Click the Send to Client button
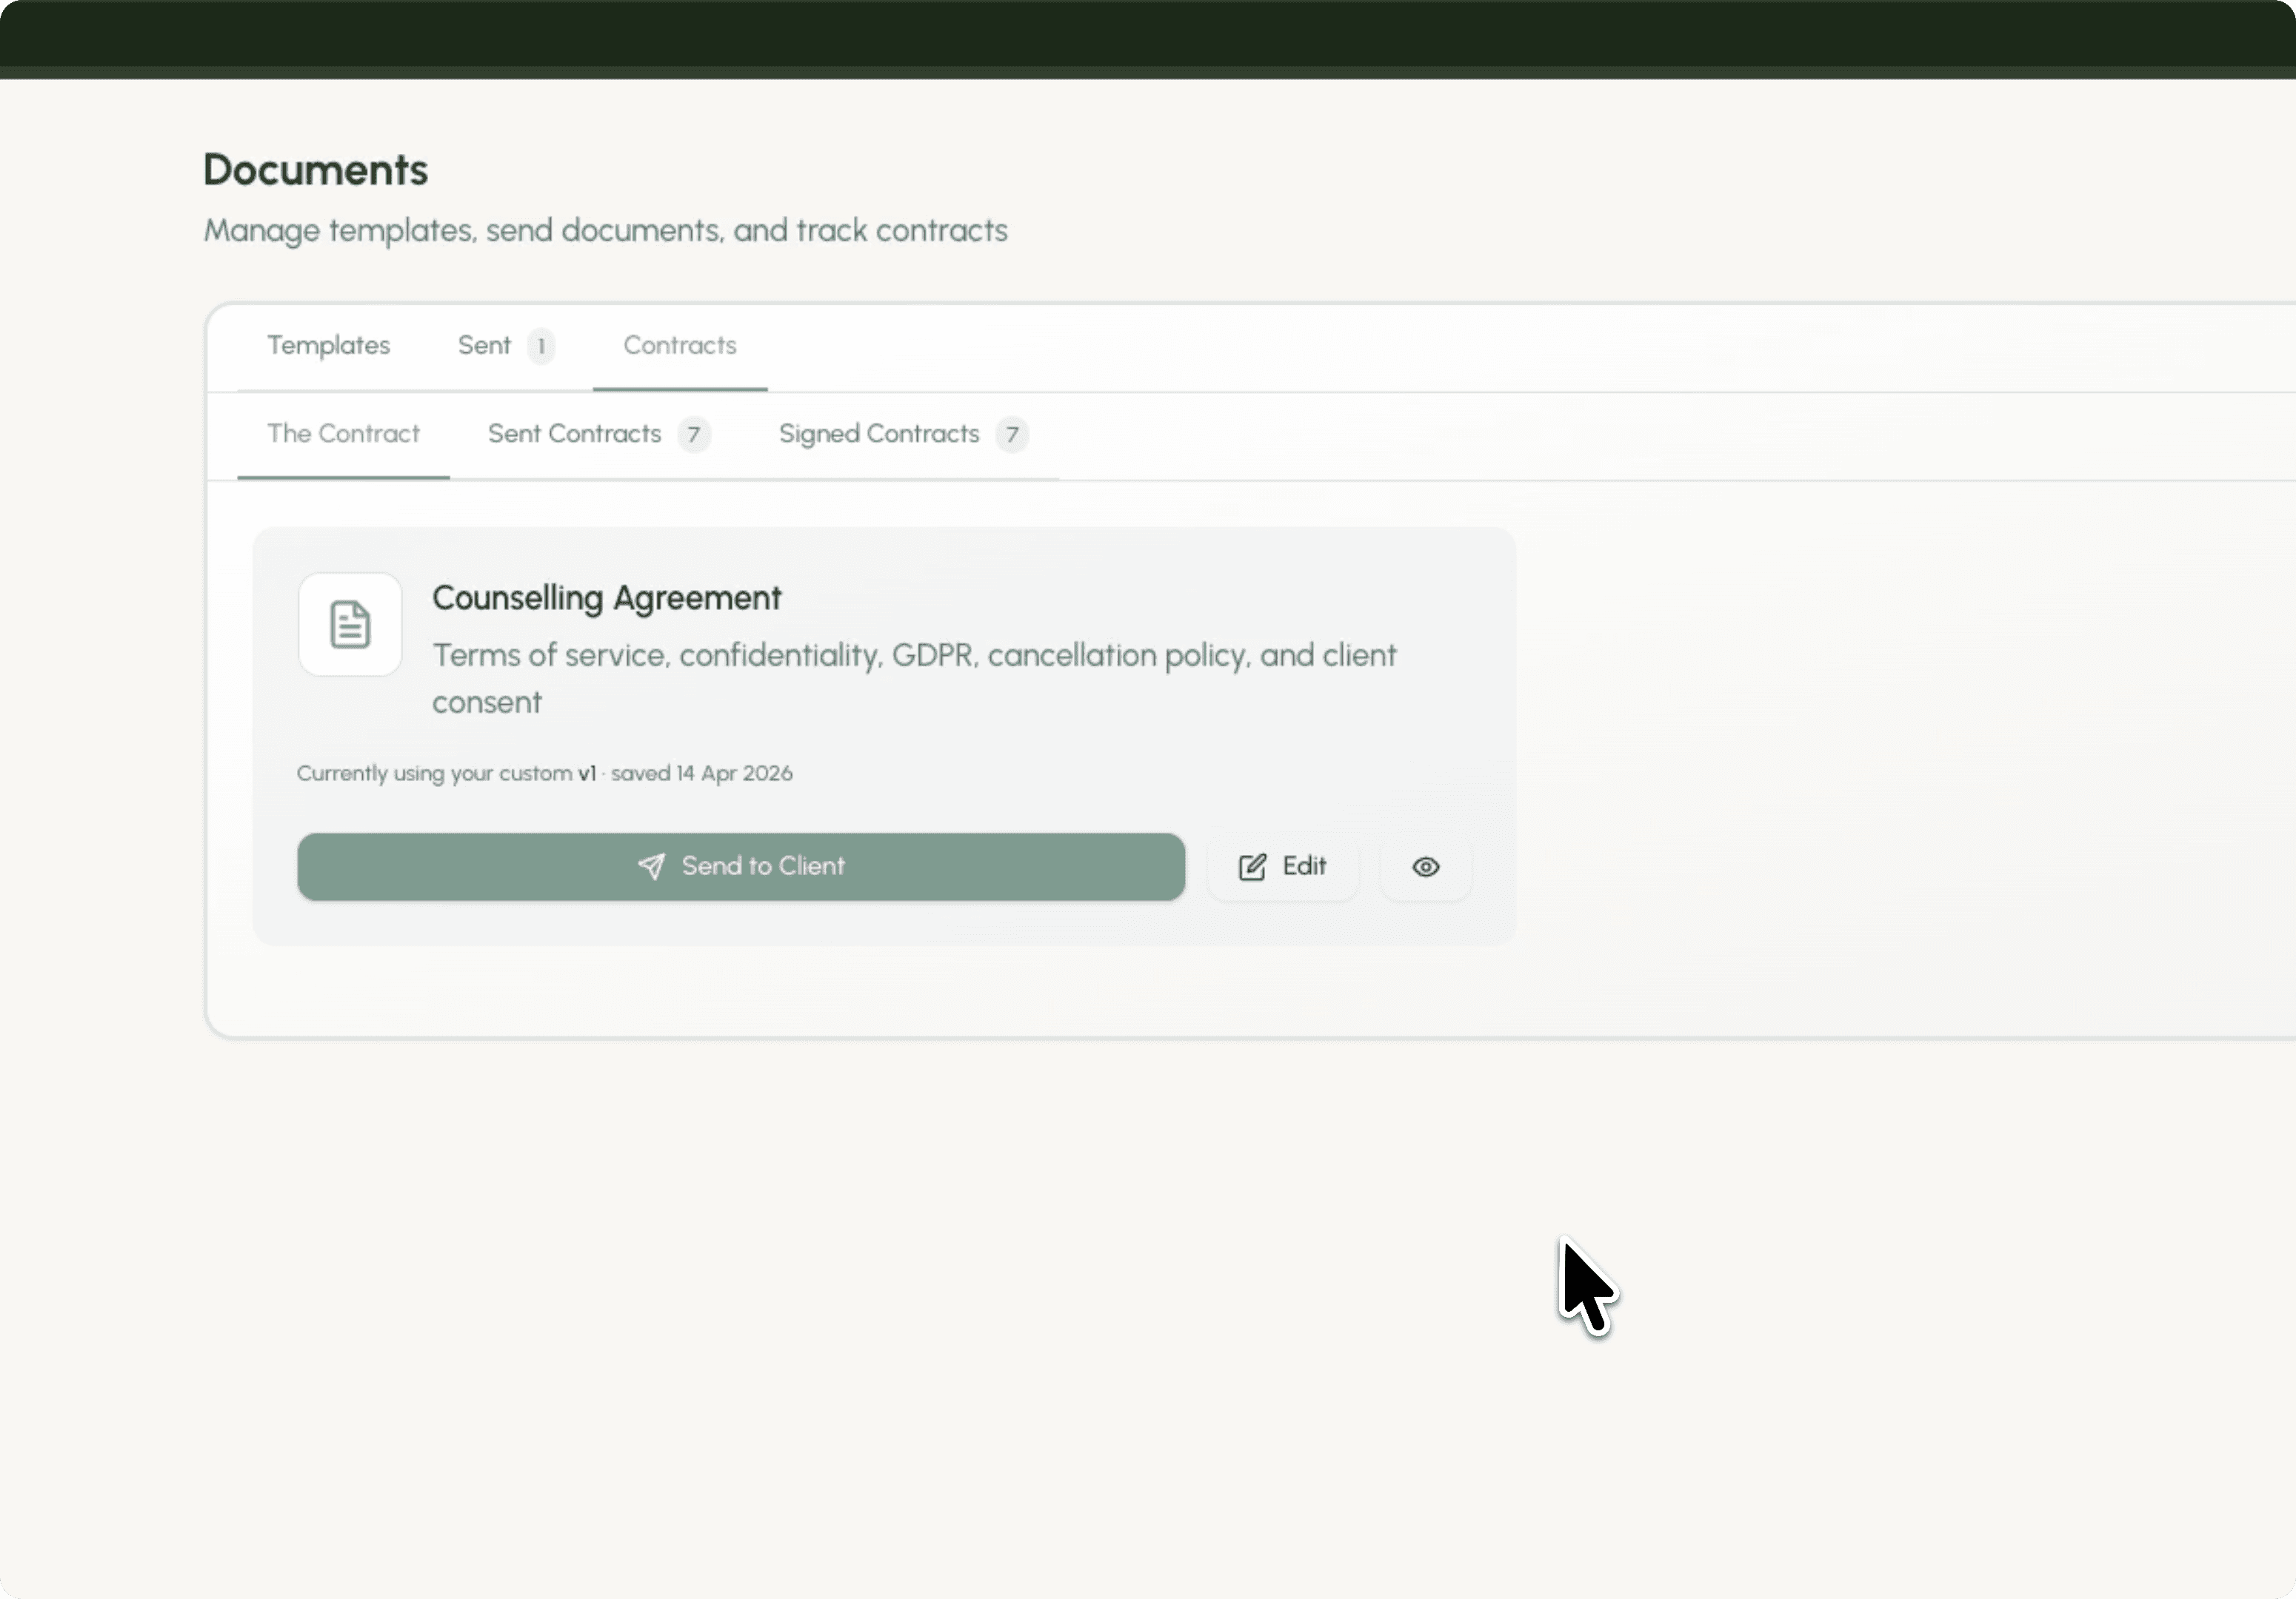2296x1599 pixels. 741,866
